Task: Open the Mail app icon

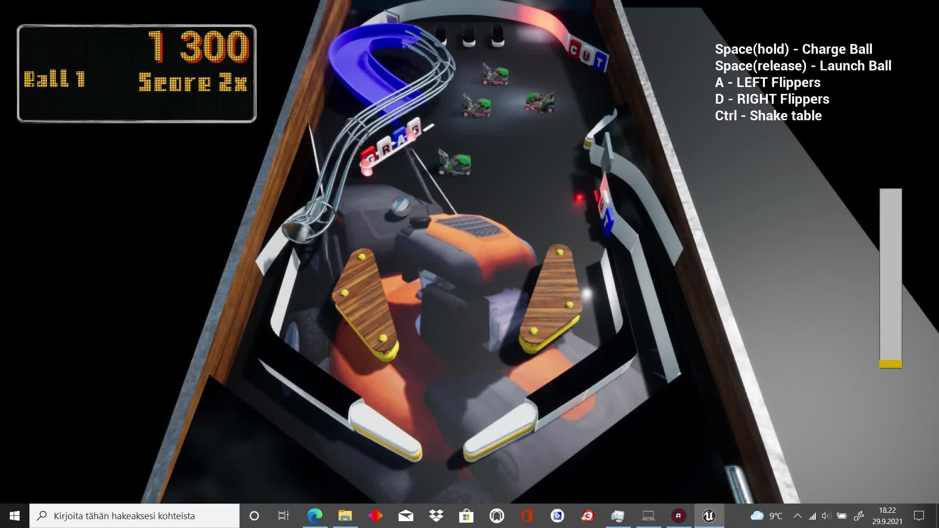Action: click(x=405, y=516)
